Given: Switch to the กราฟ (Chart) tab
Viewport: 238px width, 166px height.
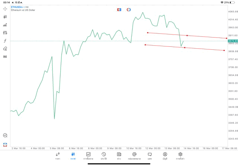Looking at the screenshot, I should point(73,156).
